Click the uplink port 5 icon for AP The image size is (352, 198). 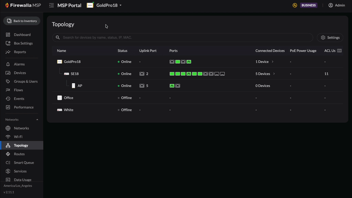(142, 86)
